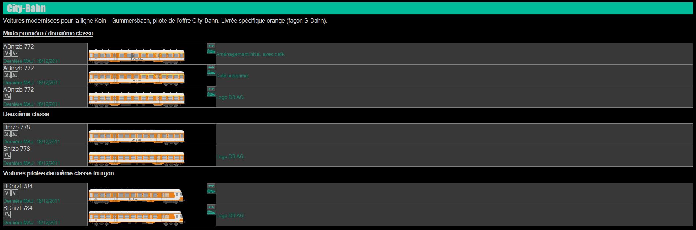696x230 pixels.
Task: Click the flip arrow icon in City-Bahn-lettered BDnrzf 784 row
Action: [x=211, y=186]
